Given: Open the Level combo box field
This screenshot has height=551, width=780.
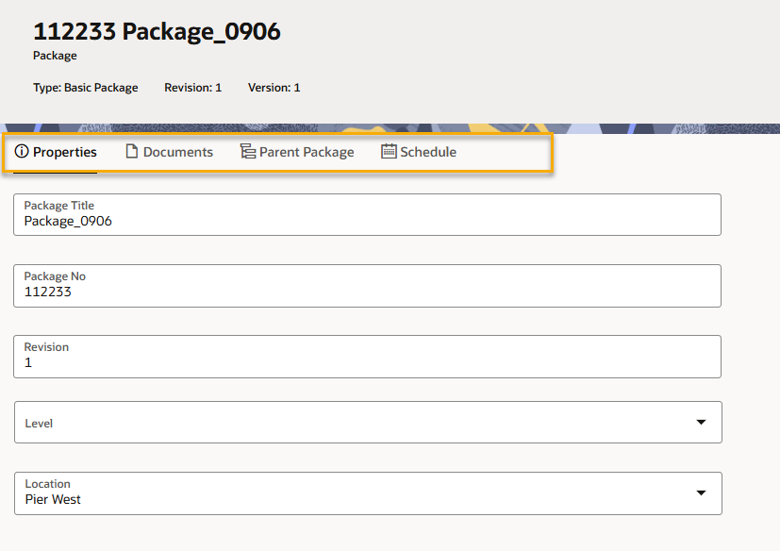Looking at the screenshot, I should click(358, 423).
